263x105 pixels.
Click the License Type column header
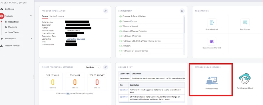(125, 74)
